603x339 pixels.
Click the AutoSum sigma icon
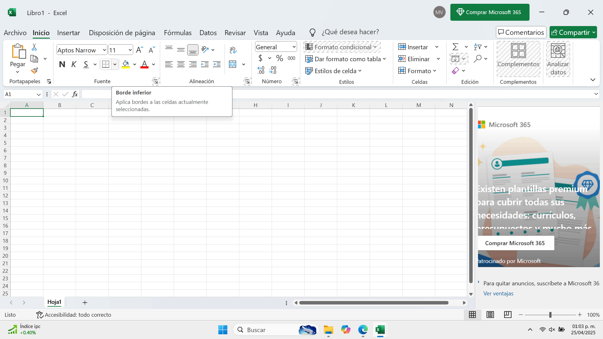[455, 47]
